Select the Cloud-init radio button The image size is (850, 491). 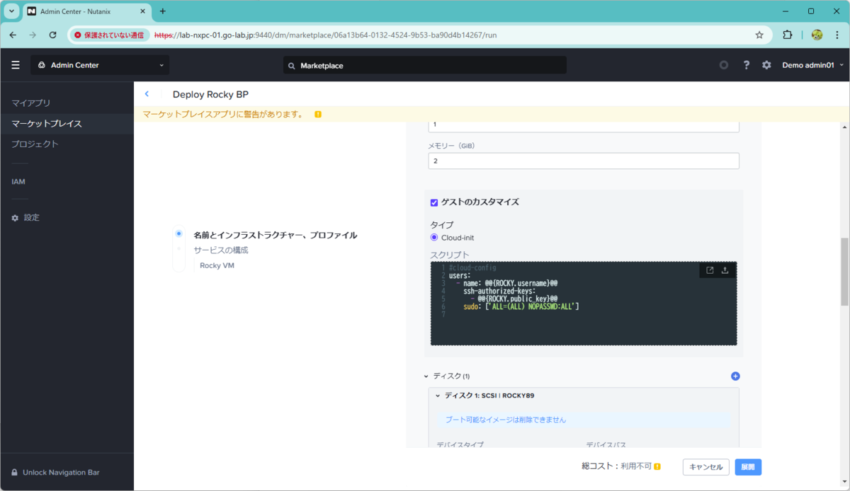point(434,237)
